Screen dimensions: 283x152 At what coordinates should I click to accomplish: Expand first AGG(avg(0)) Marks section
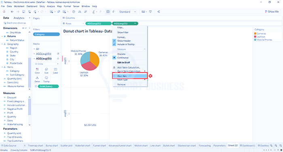pyautogui.click(x=34, y=54)
